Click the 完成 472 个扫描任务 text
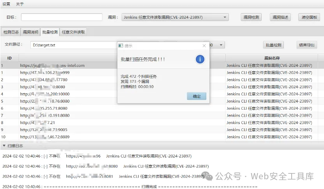 (x=139, y=77)
